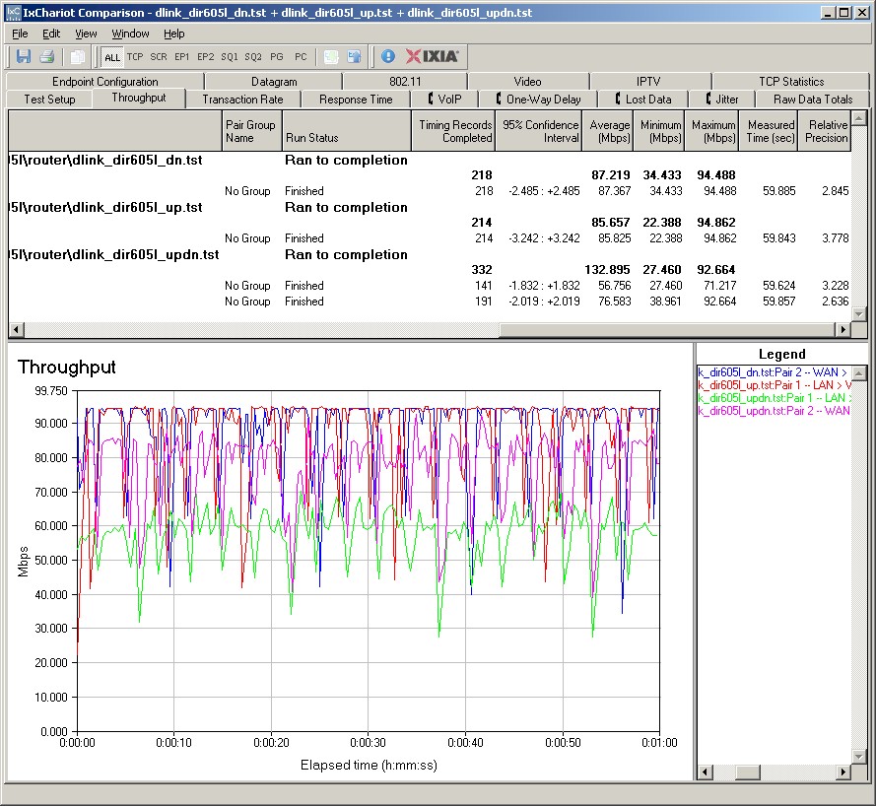Switch to the VoIP tab
876x806 pixels.
tap(444, 100)
